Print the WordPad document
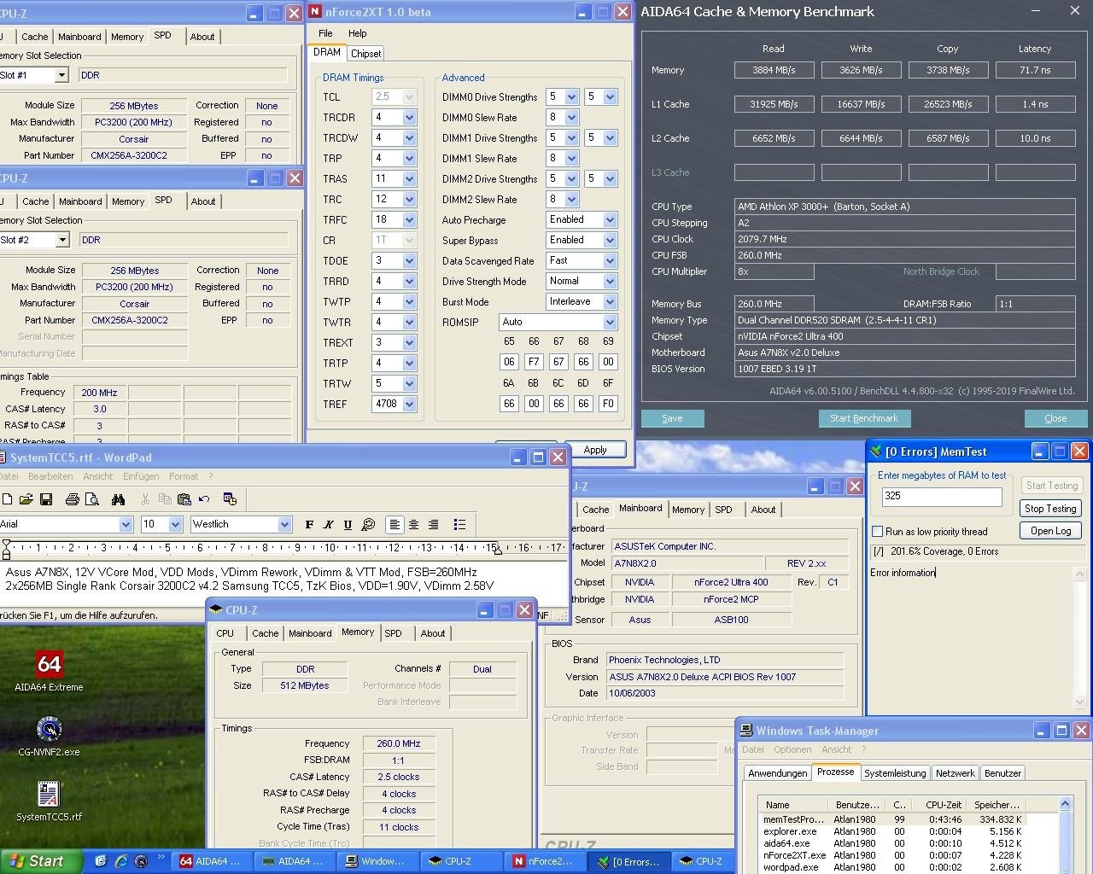Screen dimensions: 1093x874 click(x=73, y=499)
